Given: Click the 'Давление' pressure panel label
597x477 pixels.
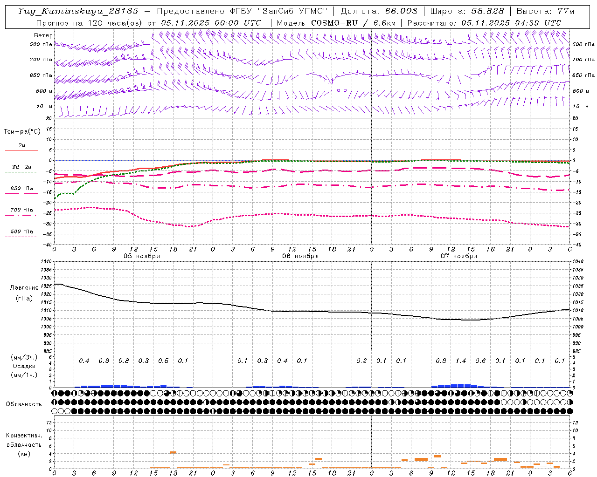Looking at the screenshot, I should 24,288.
